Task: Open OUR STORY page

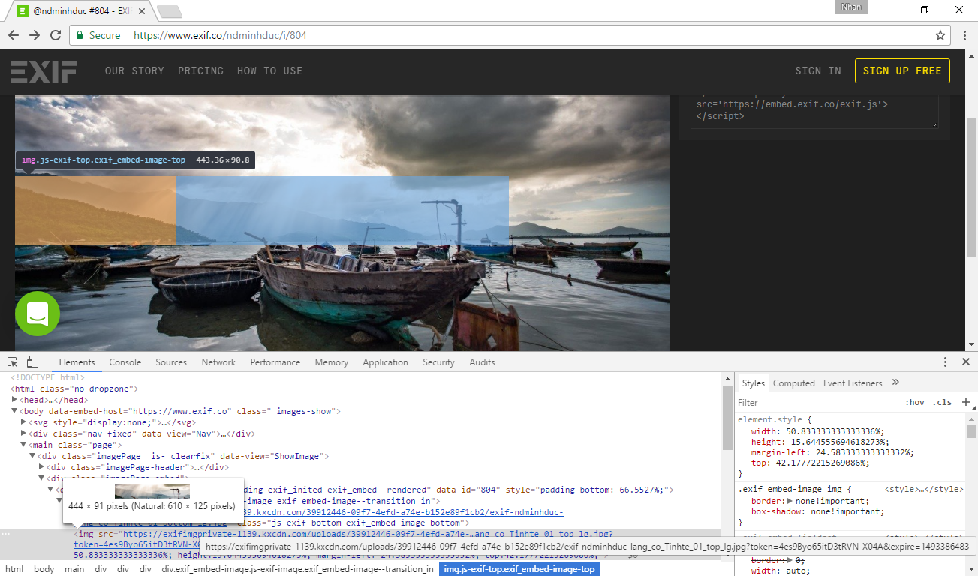Action: (x=134, y=70)
